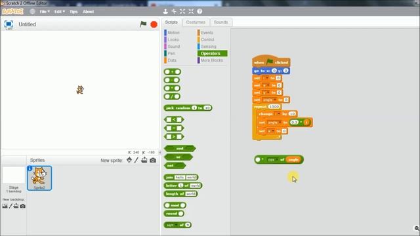The height and width of the screenshot is (236, 420).
Task: Click the 'length of world' block
Action: click(x=181, y=194)
